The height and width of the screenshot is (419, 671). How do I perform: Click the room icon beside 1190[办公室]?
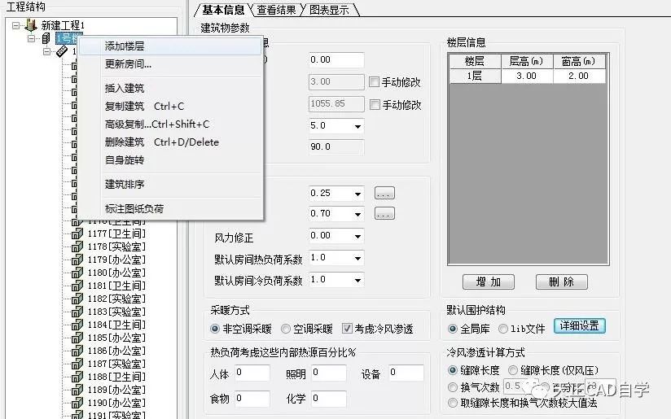(x=77, y=403)
